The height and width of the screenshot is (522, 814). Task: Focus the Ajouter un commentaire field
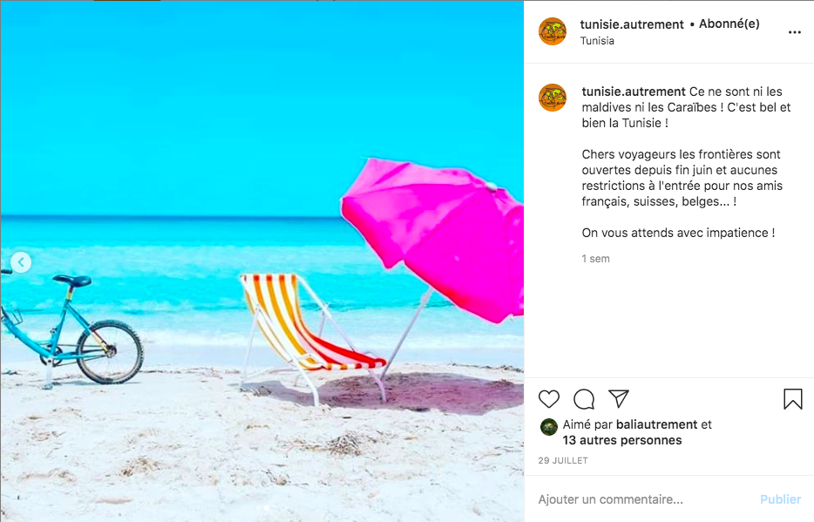coord(644,499)
